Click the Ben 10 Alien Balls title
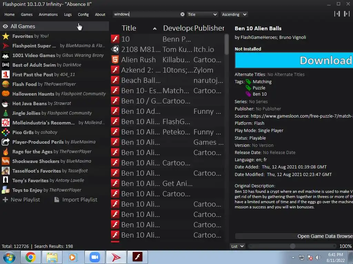 point(258,28)
